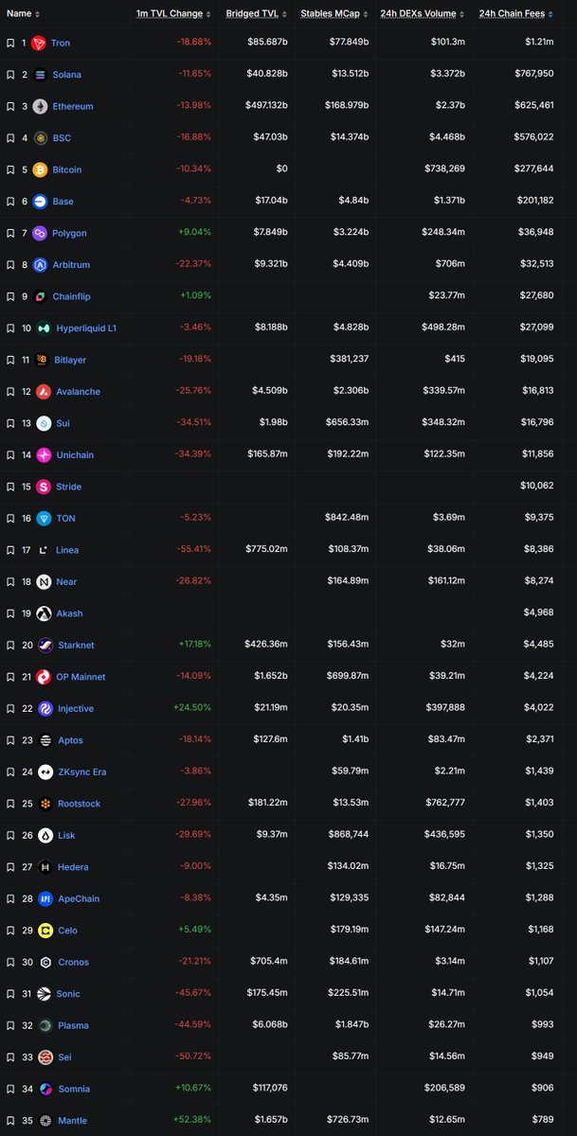Click the Starknet logo icon
Screen dimensions: 577x1136
pos(44,646)
